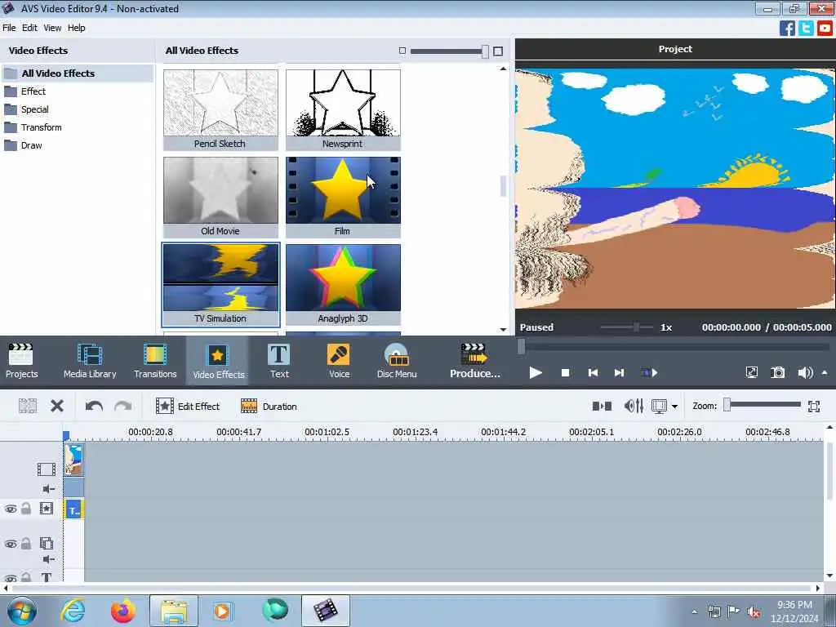Open the File menu
Screen dimensions: 836x627
[x=9, y=28]
